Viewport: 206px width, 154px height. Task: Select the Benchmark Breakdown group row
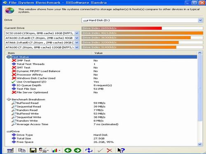pyautogui.click(x=102, y=99)
